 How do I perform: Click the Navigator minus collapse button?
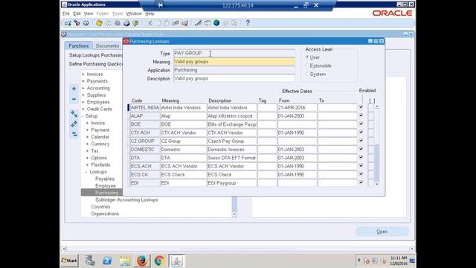[x=74, y=99]
